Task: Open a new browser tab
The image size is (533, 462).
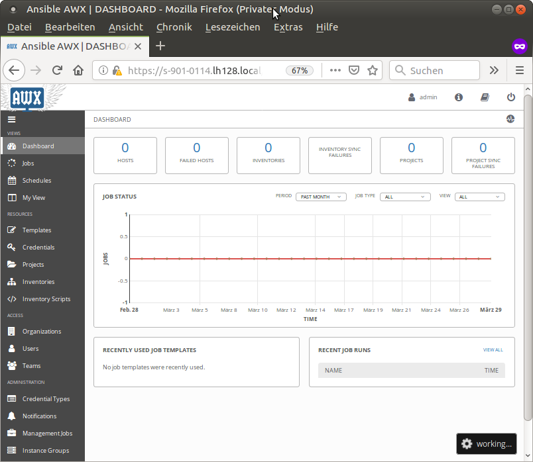Action: point(160,46)
